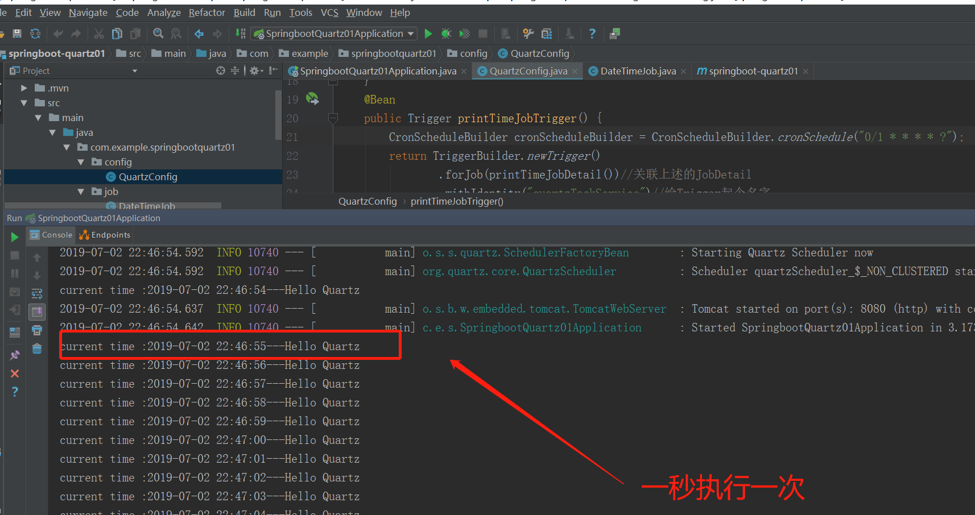
Task: Open Project Structure from the toolbar icon
Action: (x=547, y=34)
